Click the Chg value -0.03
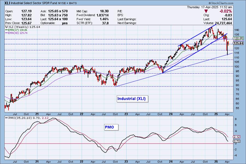The image size is (246, 164). tap(228, 15)
